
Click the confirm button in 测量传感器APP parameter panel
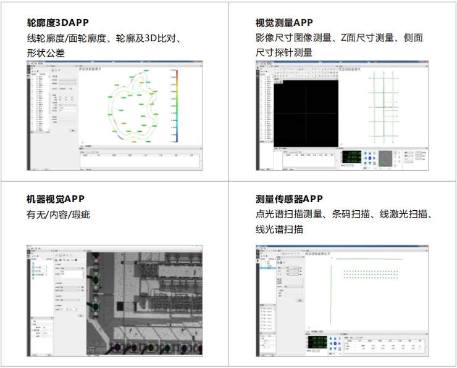[x=300, y=301]
